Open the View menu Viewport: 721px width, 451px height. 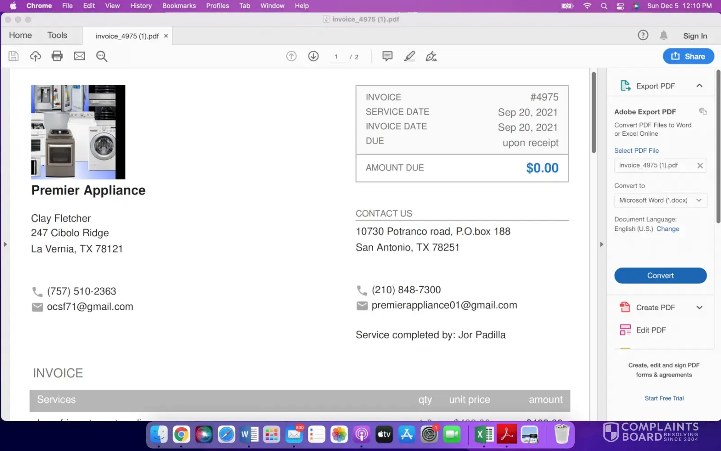point(112,6)
